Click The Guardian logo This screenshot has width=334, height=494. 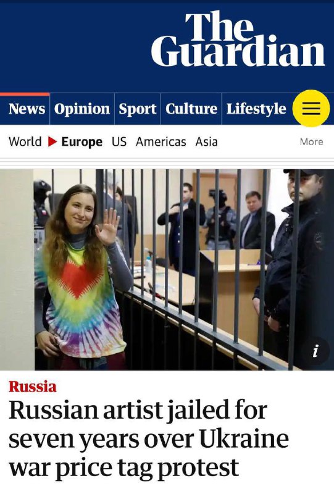coord(238,38)
